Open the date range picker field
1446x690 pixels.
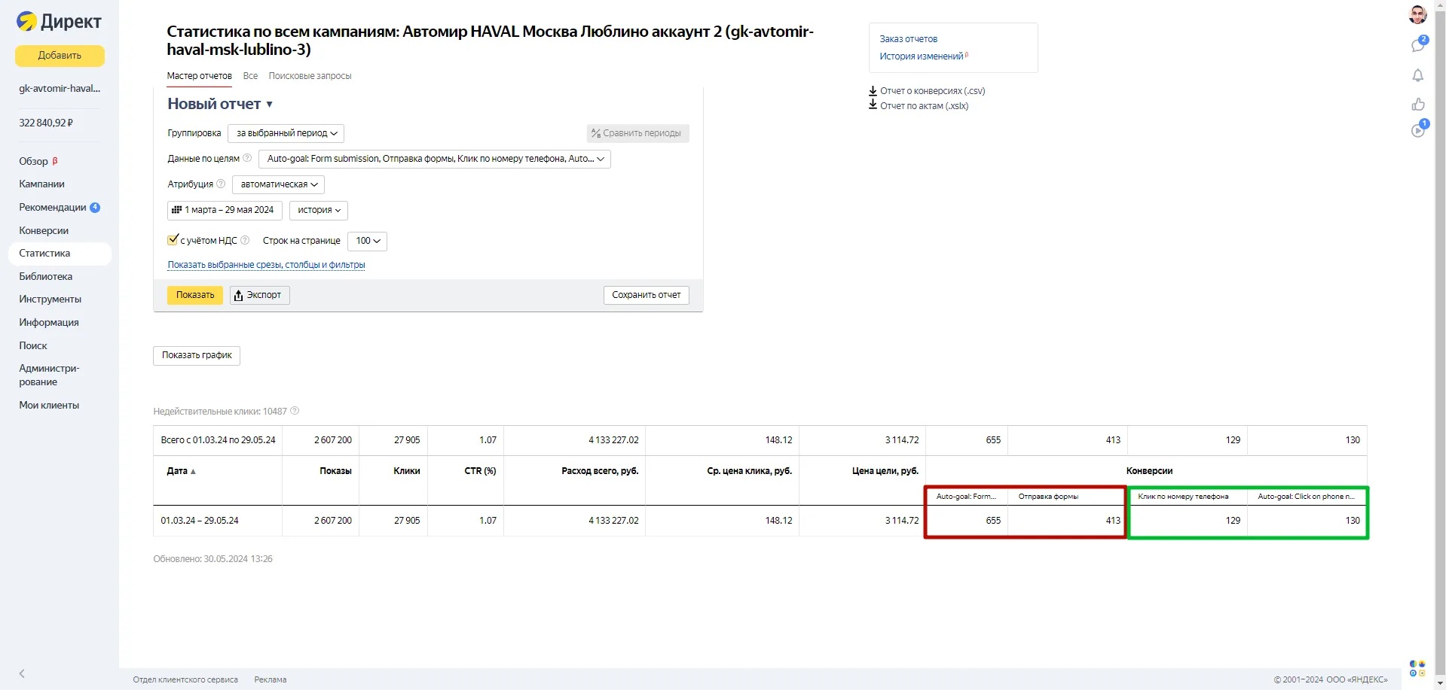[x=225, y=210]
